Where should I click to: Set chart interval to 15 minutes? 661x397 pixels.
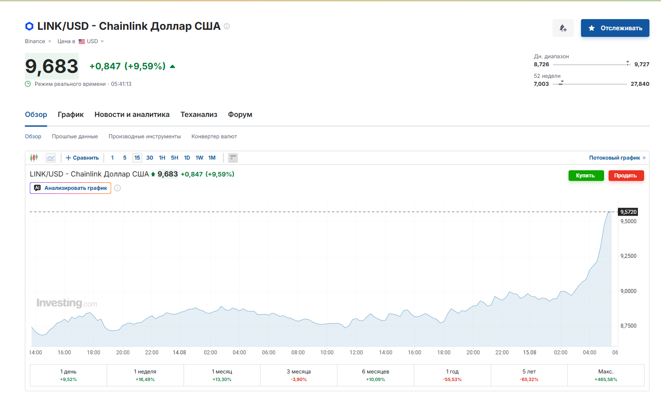click(x=137, y=158)
